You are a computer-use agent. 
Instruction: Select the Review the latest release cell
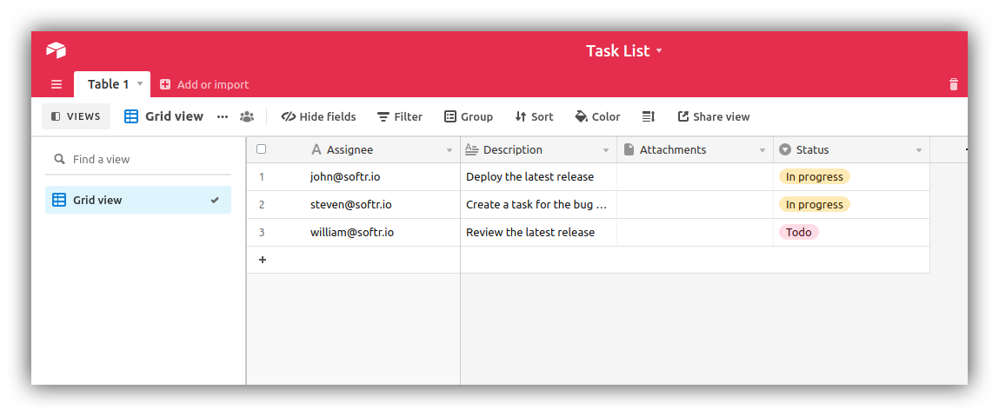coord(539,232)
